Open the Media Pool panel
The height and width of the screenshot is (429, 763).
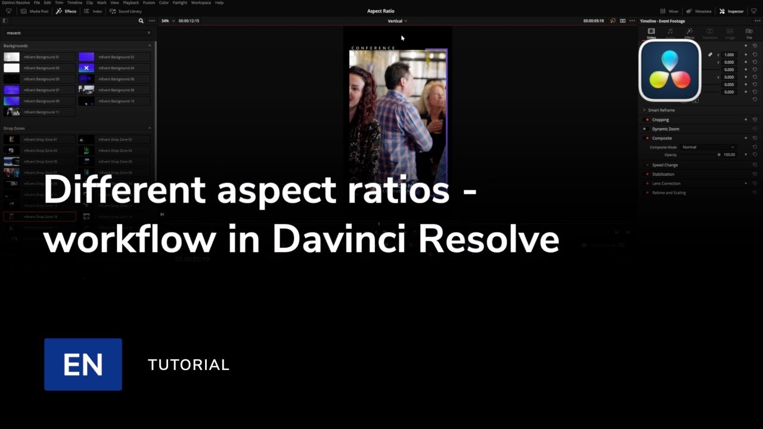tap(35, 11)
